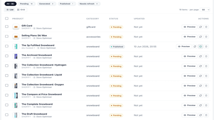214x120 pixels.
Task: Open The Archived Snowboard thumbnail
Action: (x=16, y=56)
